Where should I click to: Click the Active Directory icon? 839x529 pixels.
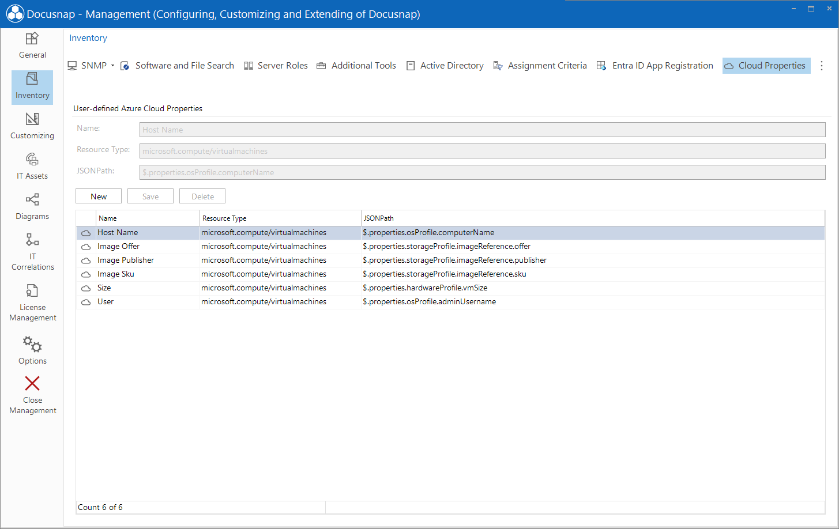click(x=411, y=66)
